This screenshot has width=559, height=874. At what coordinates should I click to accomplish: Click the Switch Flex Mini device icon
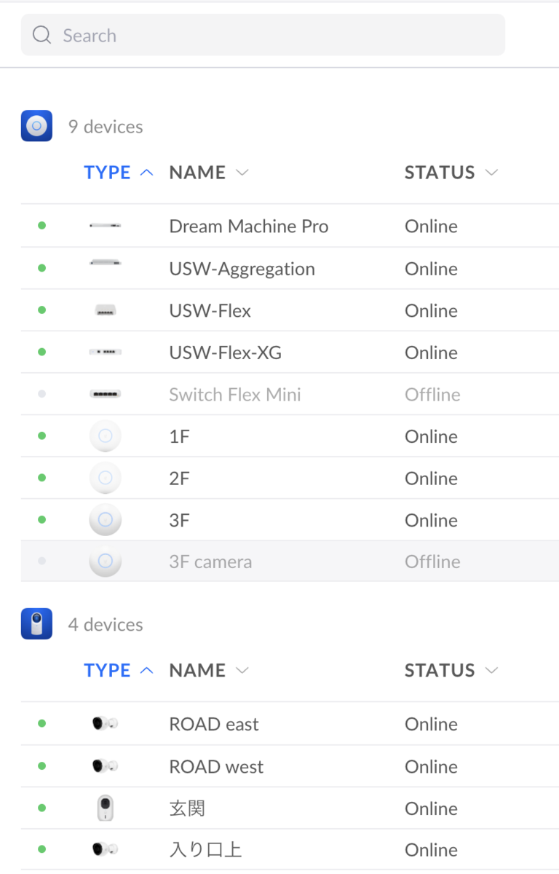tap(106, 394)
